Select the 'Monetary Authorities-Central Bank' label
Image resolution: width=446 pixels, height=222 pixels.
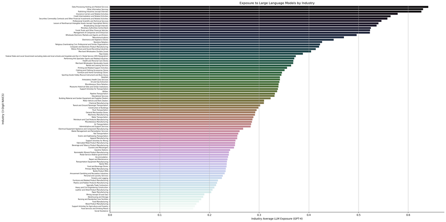[x=95, y=28]
